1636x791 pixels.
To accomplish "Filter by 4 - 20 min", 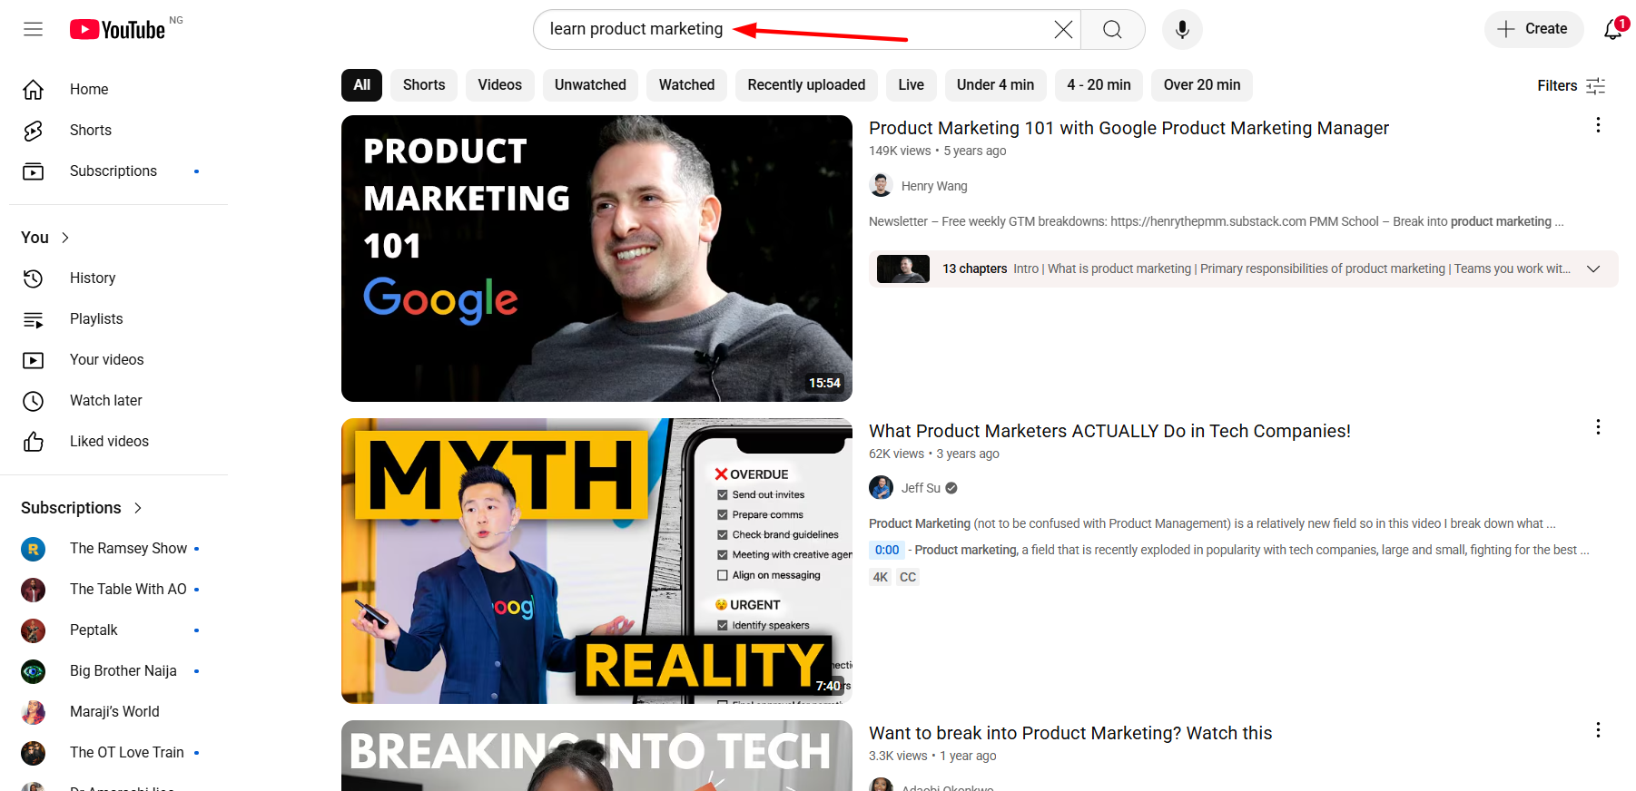I will tap(1099, 85).
